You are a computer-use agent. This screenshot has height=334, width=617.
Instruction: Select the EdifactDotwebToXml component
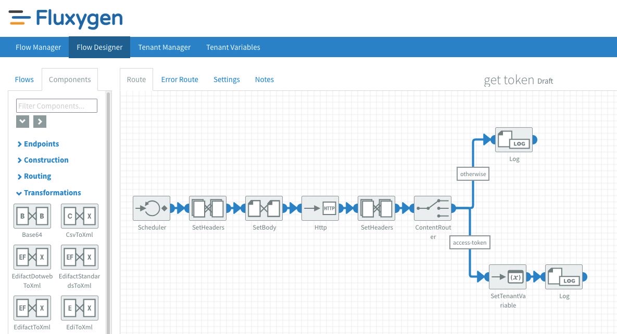tap(32, 257)
